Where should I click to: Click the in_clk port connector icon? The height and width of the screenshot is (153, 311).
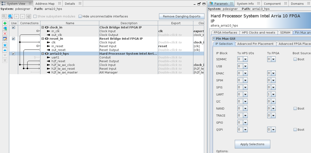pyautogui.click(x=48, y=31)
